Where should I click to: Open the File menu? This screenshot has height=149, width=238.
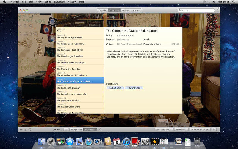[24, 2]
